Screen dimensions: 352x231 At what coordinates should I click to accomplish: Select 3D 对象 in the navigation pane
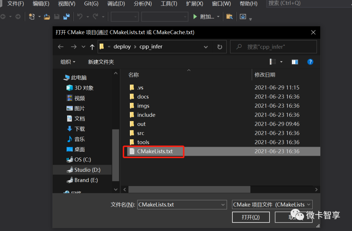coord(80,88)
